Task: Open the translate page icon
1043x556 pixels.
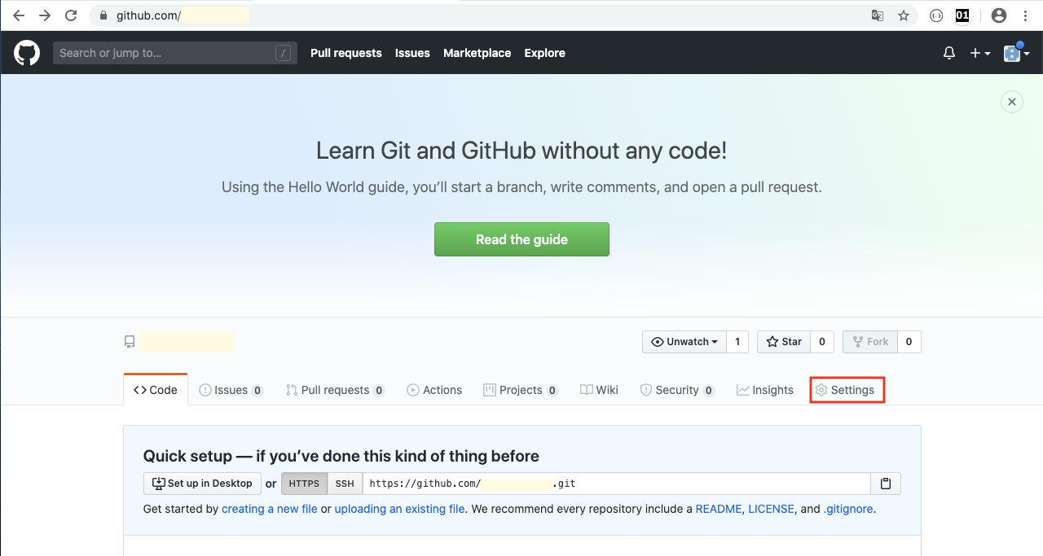Action: click(x=878, y=15)
